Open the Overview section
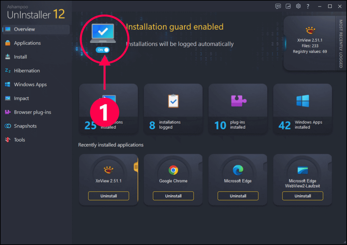Screen dimensions: 347x245 pos(36,29)
